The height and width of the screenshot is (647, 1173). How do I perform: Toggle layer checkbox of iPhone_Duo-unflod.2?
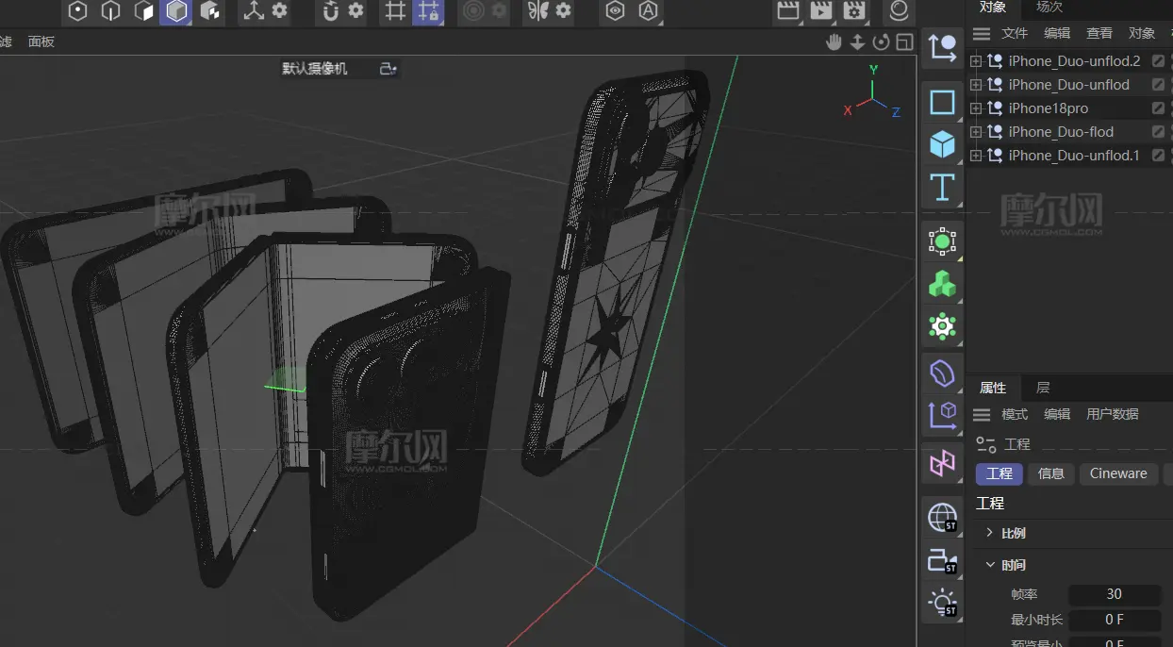(x=1158, y=61)
